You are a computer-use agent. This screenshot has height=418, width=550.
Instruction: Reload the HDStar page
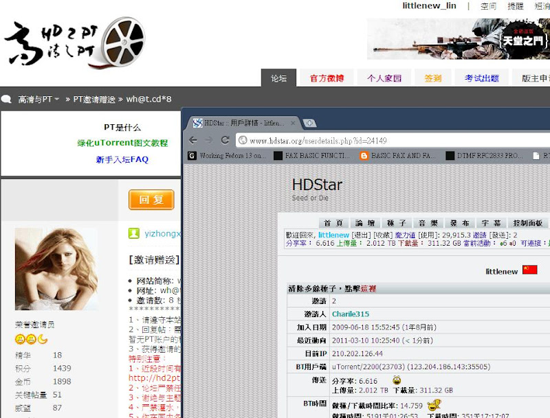225,141
